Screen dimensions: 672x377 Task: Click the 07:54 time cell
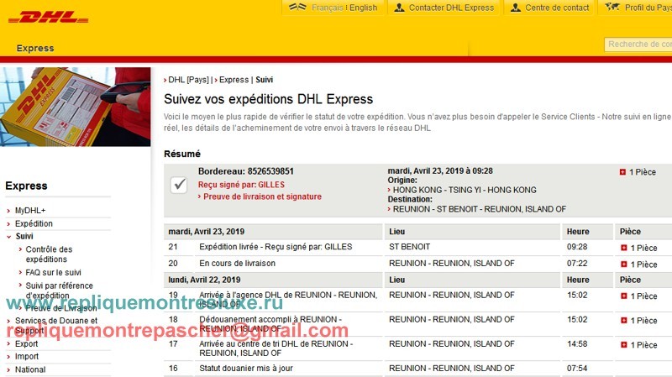[x=577, y=368]
